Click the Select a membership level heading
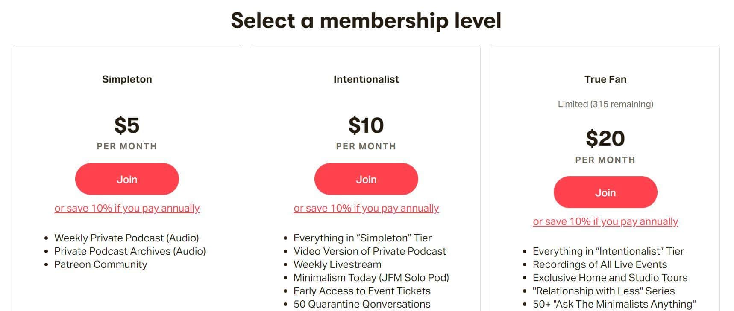This screenshot has width=734, height=311. (x=366, y=20)
